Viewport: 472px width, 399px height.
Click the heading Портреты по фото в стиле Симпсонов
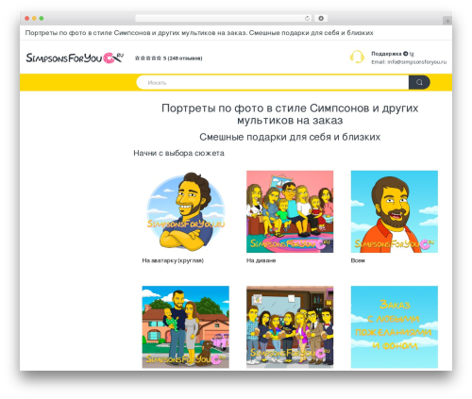290,114
